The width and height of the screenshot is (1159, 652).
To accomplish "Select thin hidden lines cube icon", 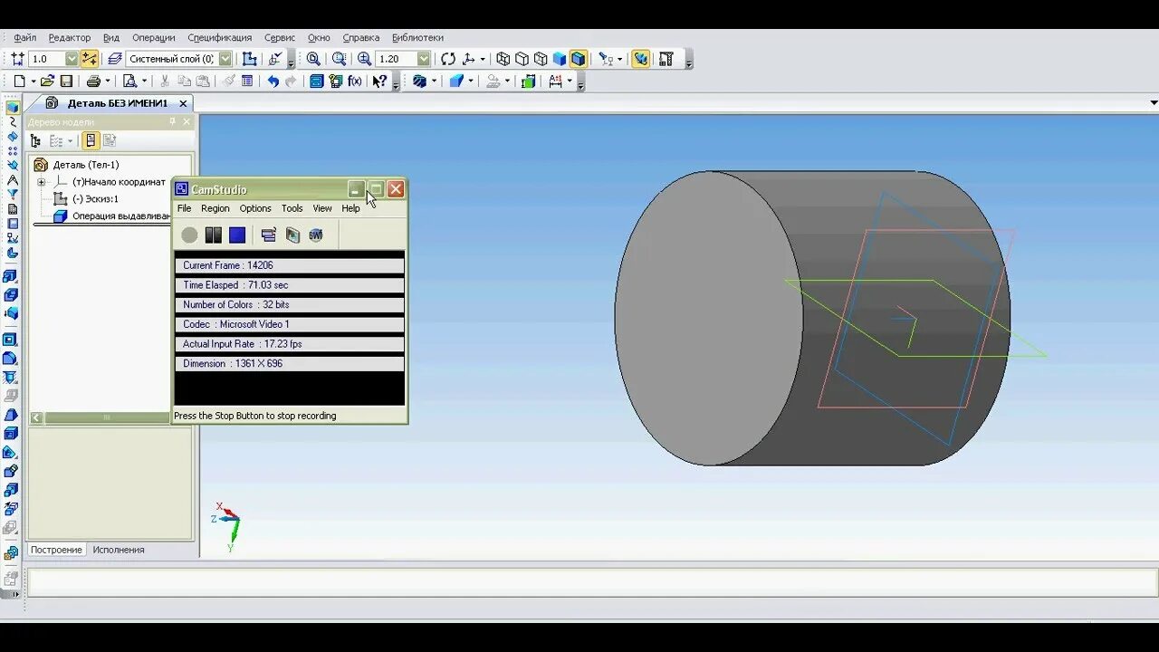I will (541, 59).
